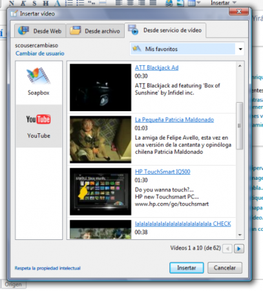Select the Patricia Maldonado video thumbnail
This screenshot has height=291, width=263.
(x=100, y=139)
